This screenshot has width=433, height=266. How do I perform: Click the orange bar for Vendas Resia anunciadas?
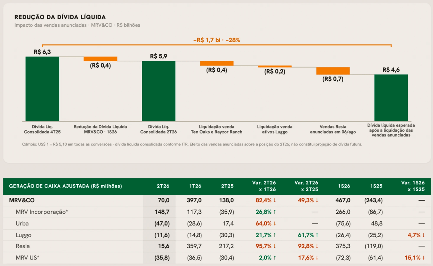[x=333, y=71]
